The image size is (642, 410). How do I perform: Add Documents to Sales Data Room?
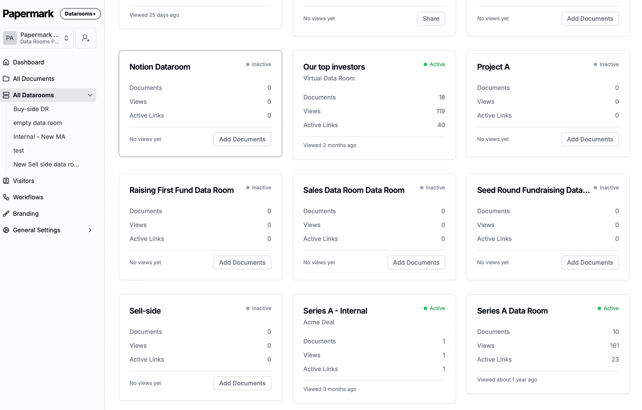click(x=416, y=263)
